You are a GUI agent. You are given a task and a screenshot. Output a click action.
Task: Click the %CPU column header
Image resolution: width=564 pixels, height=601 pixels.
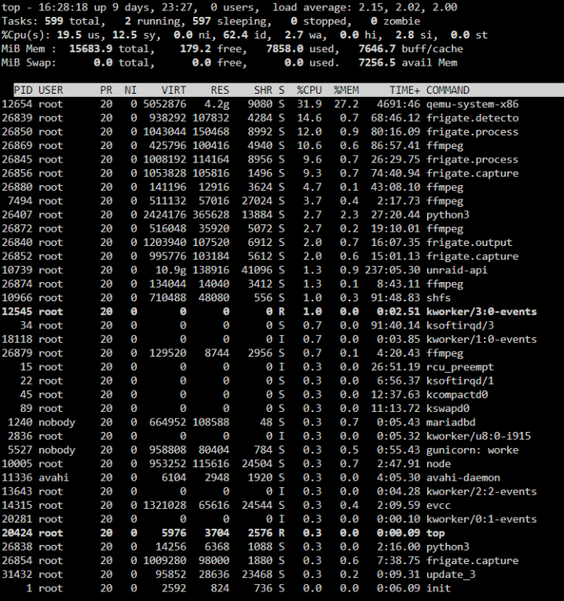coord(309,90)
